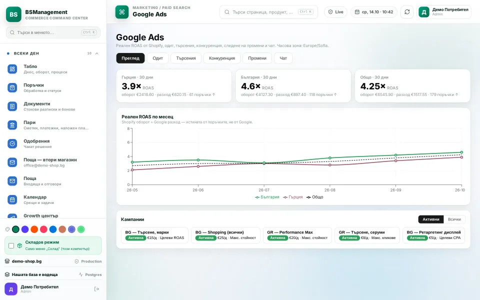Click the Общо · 30 дни ROAS card

pos(412,85)
